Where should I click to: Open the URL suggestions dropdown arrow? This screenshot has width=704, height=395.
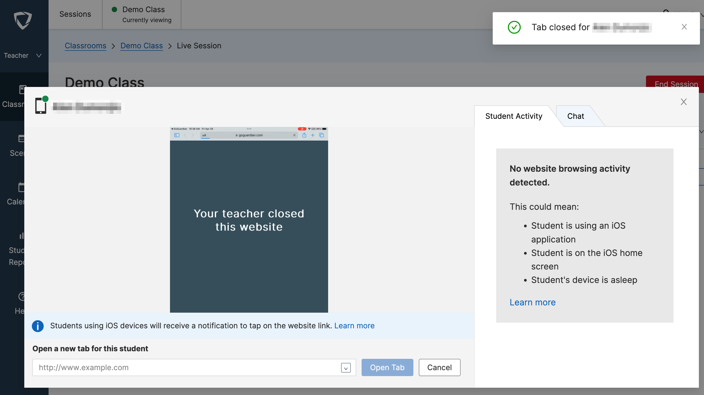point(346,368)
